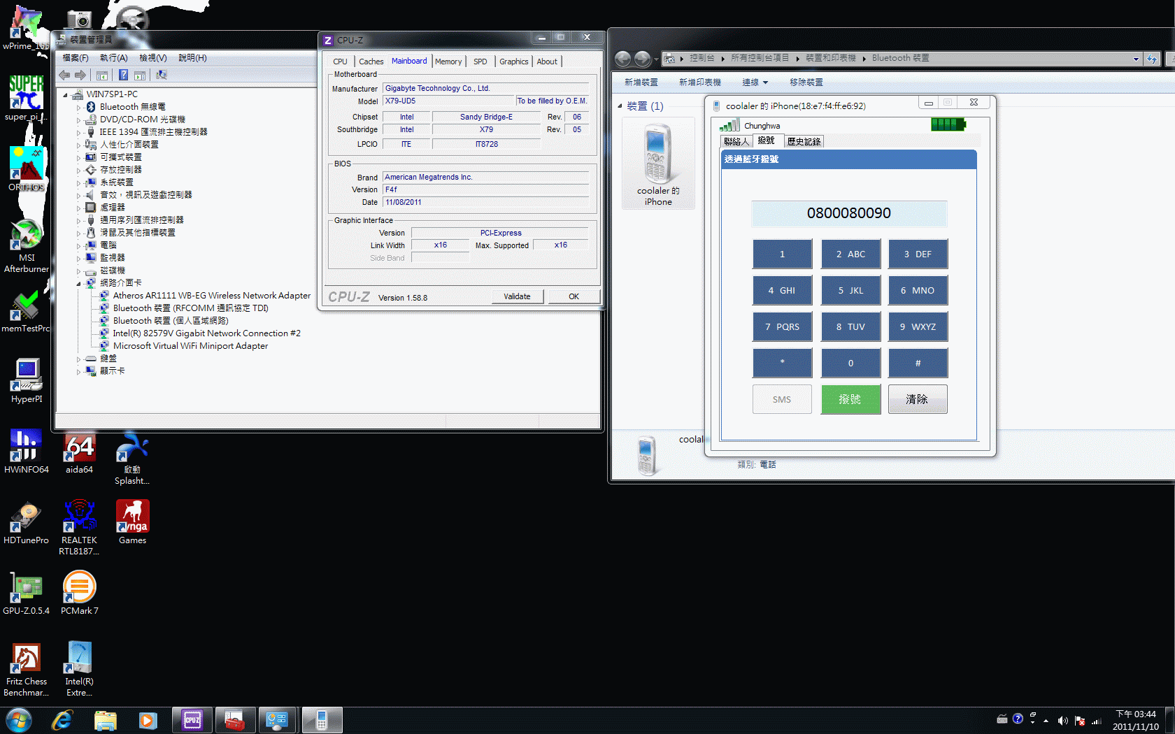Viewport: 1175px width, 734px height.
Task: Open the aida64 desktop icon
Action: tap(79, 452)
